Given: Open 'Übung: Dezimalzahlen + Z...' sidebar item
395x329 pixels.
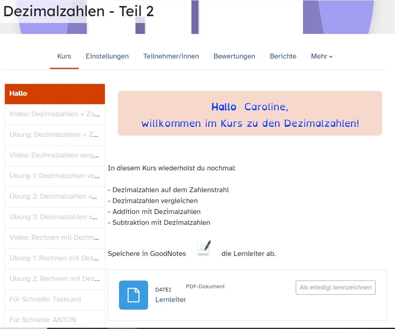Looking at the screenshot, I should pos(55,135).
